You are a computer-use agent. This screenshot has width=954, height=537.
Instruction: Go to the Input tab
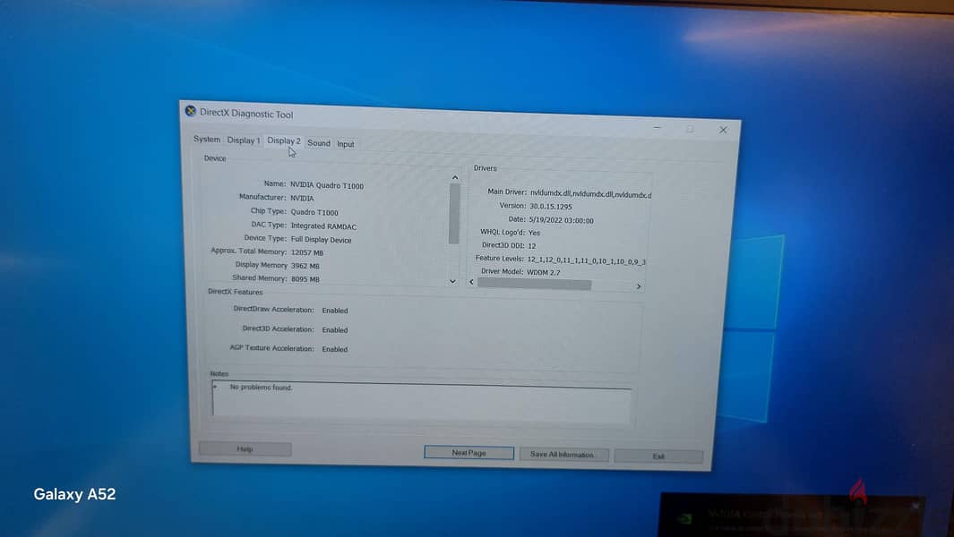[x=346, y=144]
